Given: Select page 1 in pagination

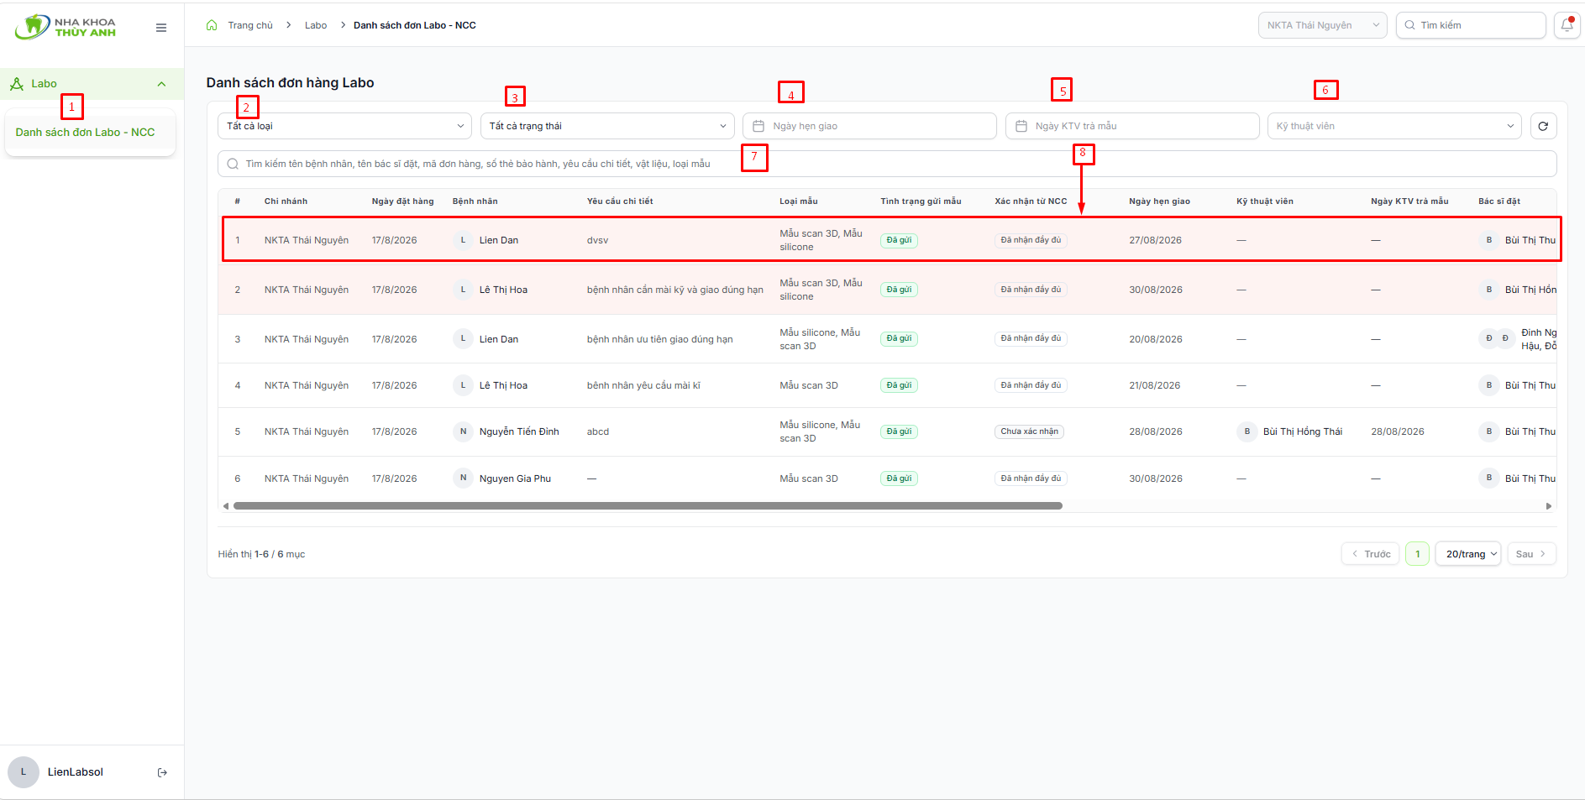Looking at the screenshot, I should tap(1418, 554).
